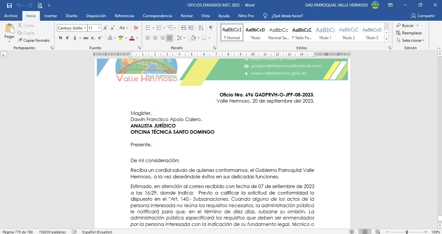The image size is (442, 234).
Task: Click the Increase Font Size icon
Action: pos(105,28)
